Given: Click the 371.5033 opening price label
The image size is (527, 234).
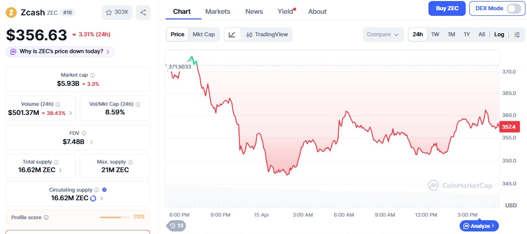Looking at the screenshot, I should coord(180,66).
